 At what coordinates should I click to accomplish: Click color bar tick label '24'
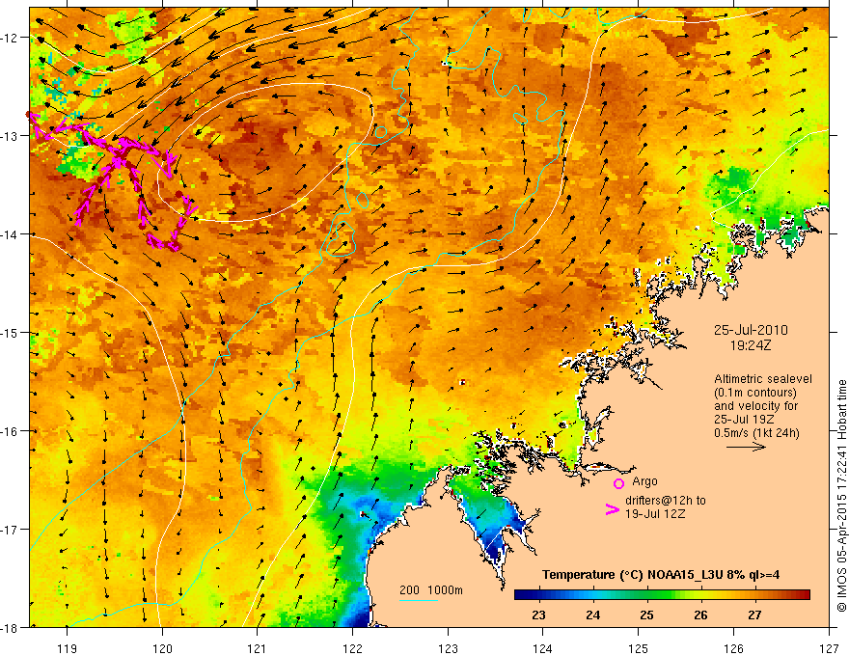593,615
